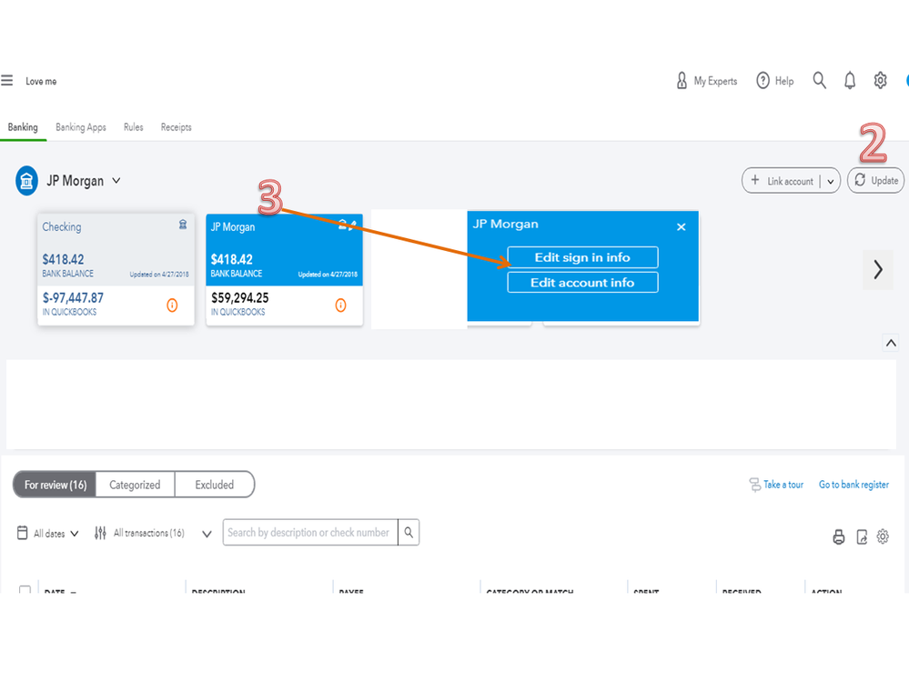Open the All dates filter dropdown
This screenshot has width=909, height=681.
(49, 534)
